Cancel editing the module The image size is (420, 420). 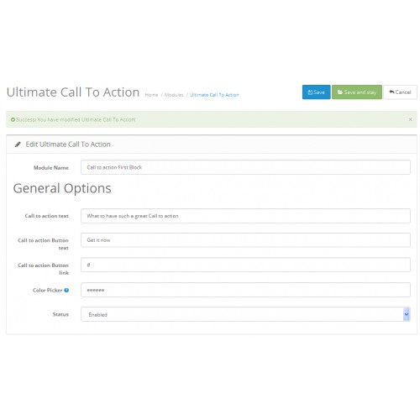pyautogui.click(x=400, y=92)
